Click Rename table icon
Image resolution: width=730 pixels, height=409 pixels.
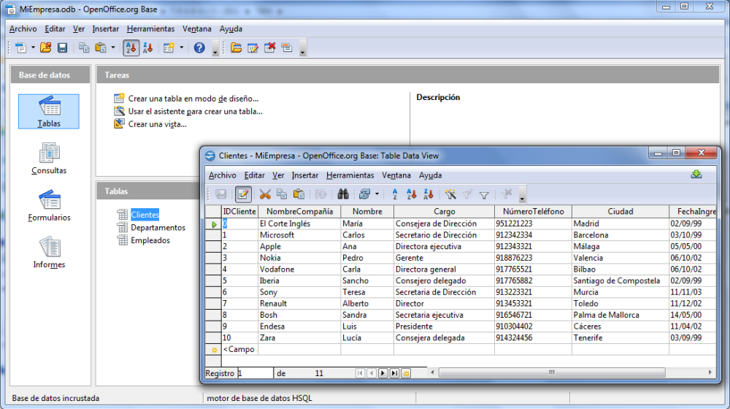(287, 47)
